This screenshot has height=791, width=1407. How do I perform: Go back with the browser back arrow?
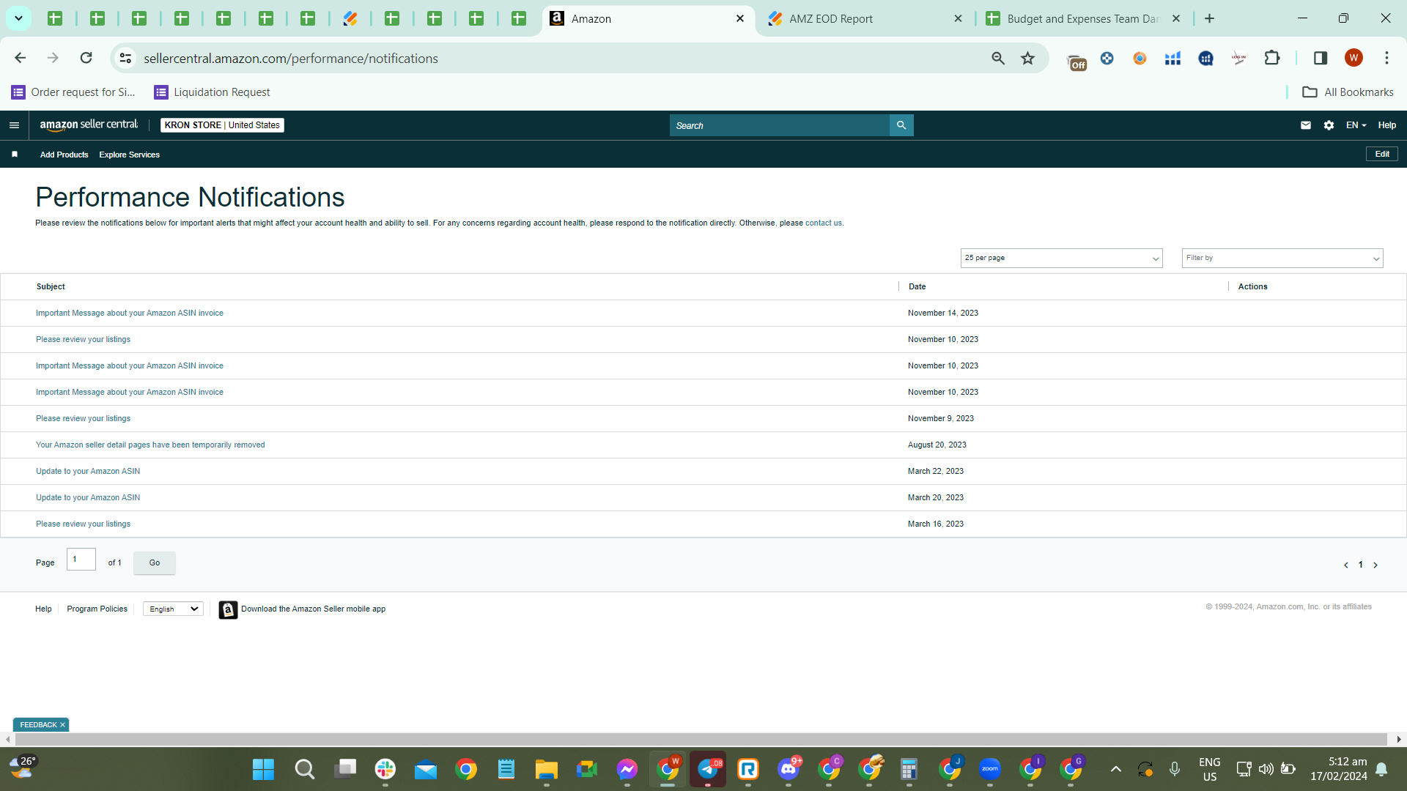pos(21,58)
